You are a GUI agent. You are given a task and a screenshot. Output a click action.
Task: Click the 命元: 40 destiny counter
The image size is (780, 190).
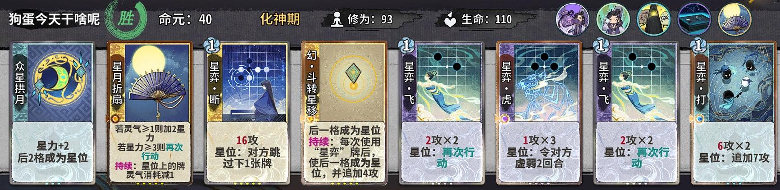pos(185,19)
